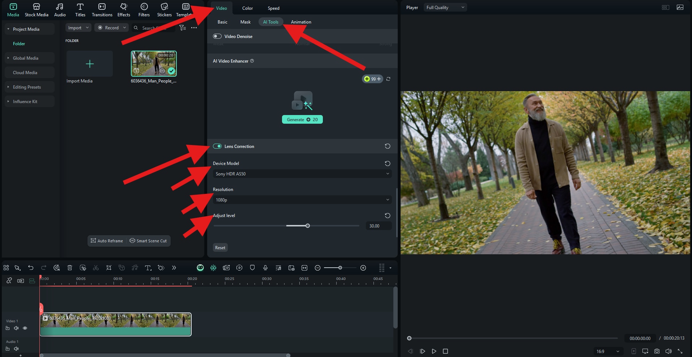Expand more timeline tools with double-arrow icon
The image size is (692, 357).
174,268
